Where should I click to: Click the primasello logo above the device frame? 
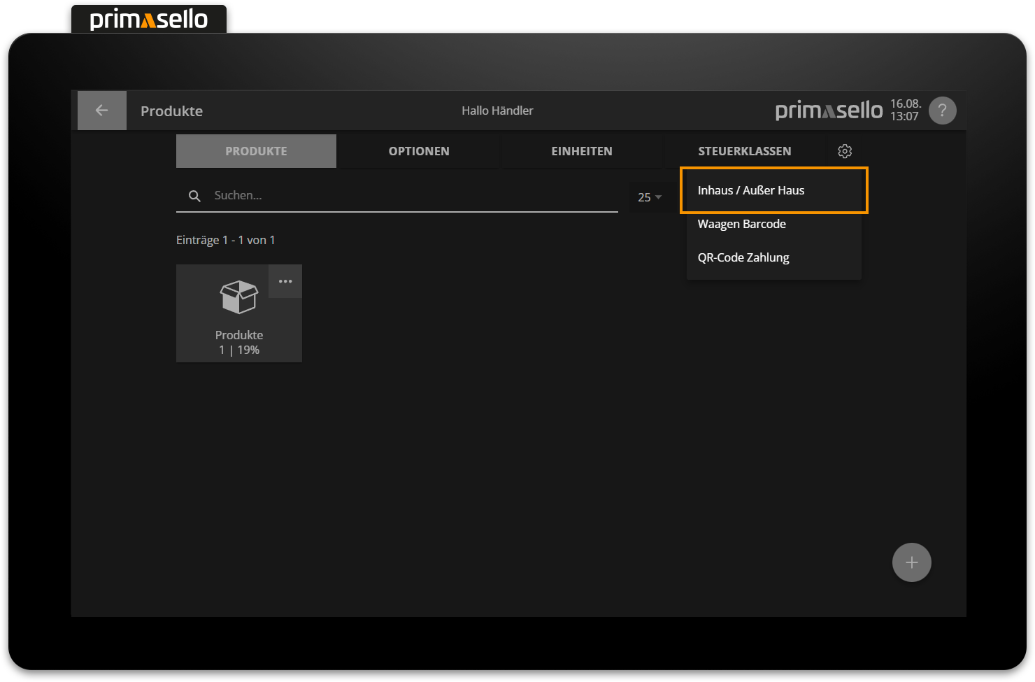149,20
